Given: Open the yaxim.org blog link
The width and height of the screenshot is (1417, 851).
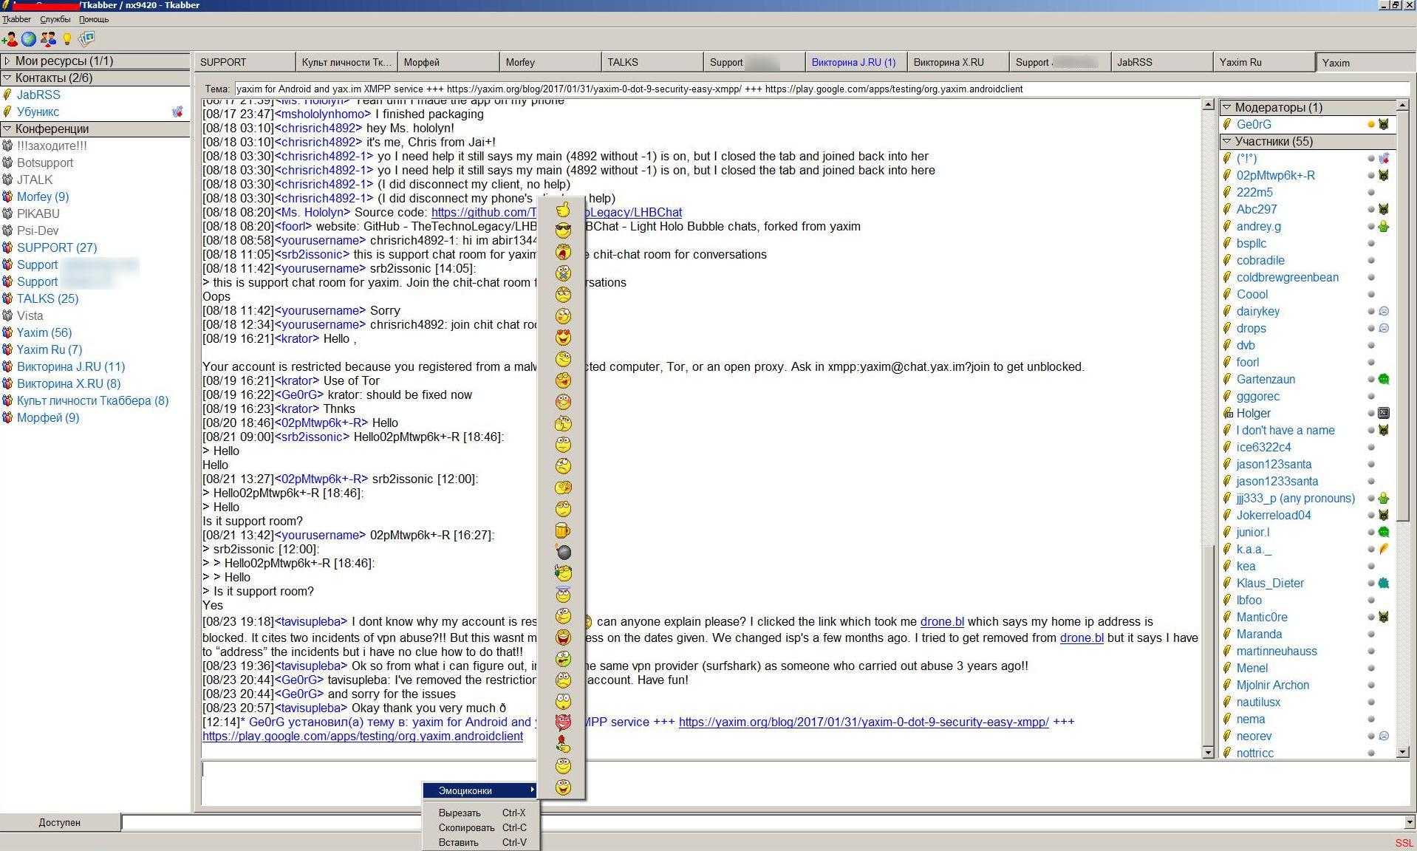Looking at the screenshot, I should click(864, 722).
